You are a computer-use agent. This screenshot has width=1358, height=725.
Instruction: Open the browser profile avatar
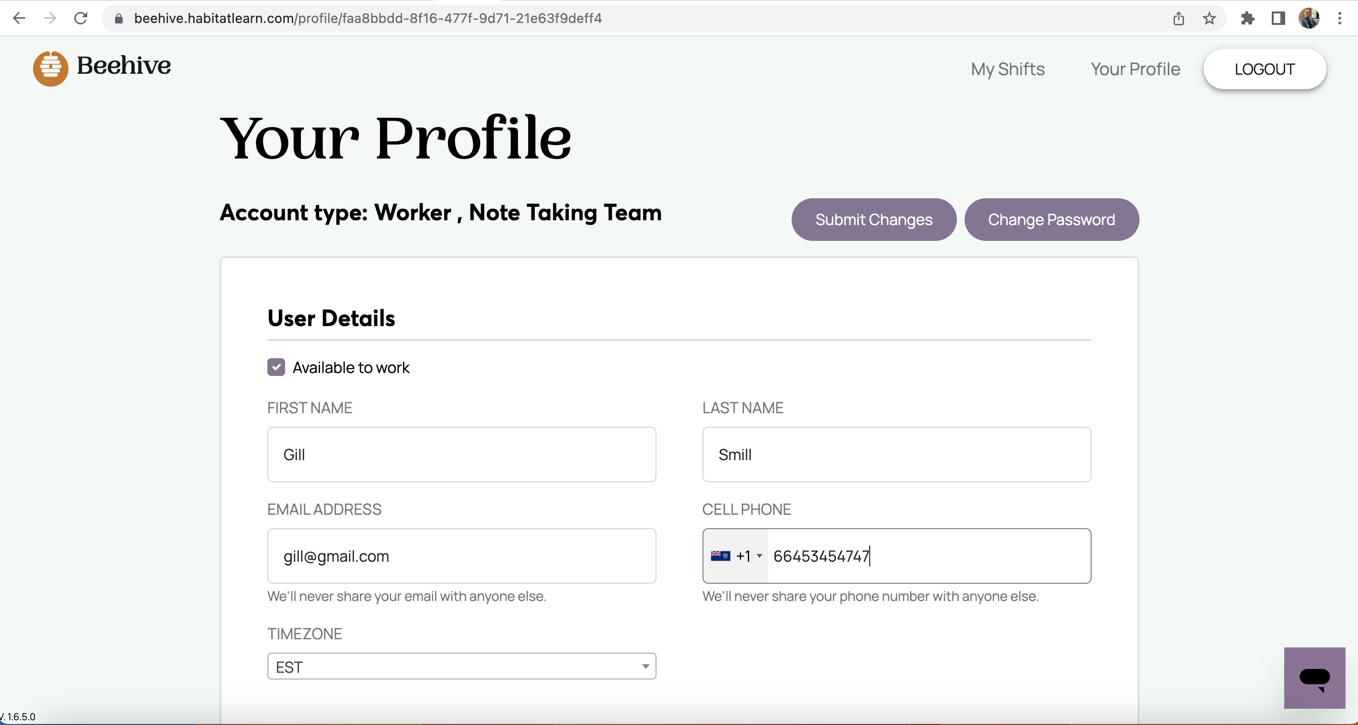coord(1311,18)
